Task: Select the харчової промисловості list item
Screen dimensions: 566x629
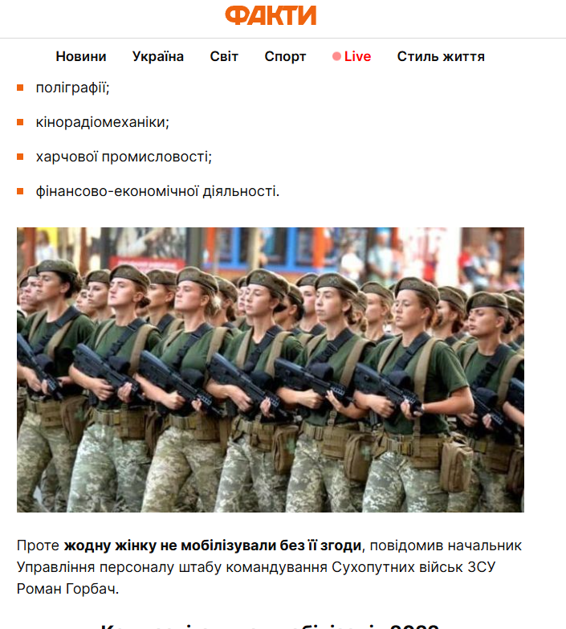Action: click(x=124, y=157)
